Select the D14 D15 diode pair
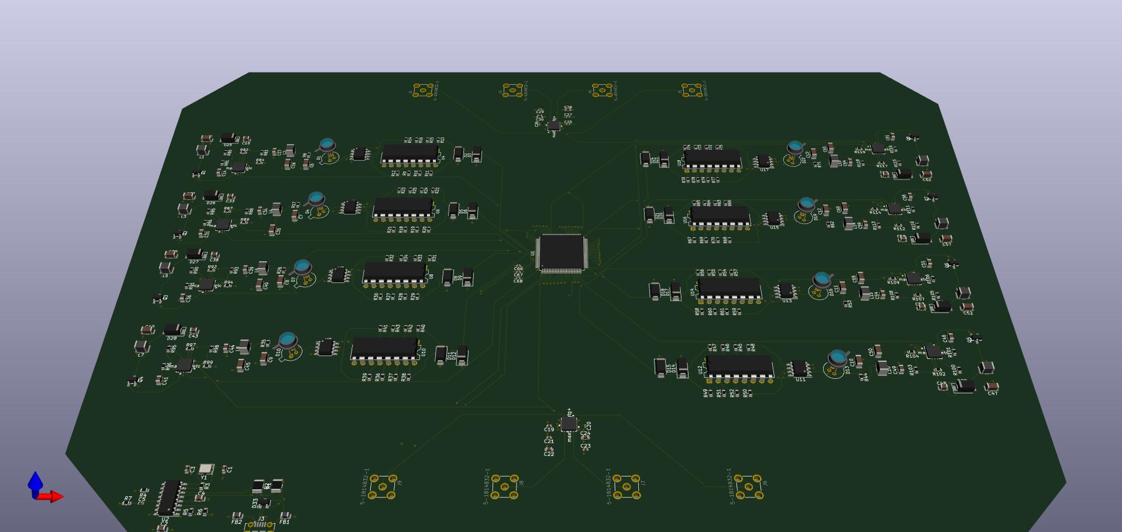1122x532 pixels. click(671, 367)
